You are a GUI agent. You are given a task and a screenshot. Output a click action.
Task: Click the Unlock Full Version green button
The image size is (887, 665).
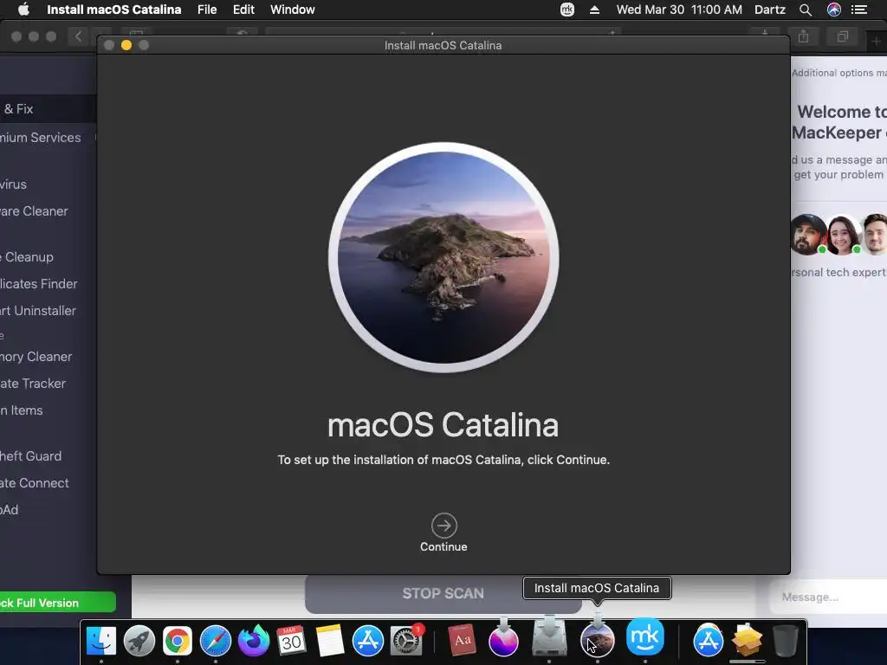point(57,603)
